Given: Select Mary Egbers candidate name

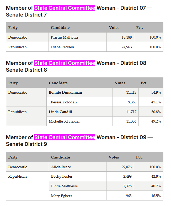Looking at the screenshot, I should (x=61, y=196).
